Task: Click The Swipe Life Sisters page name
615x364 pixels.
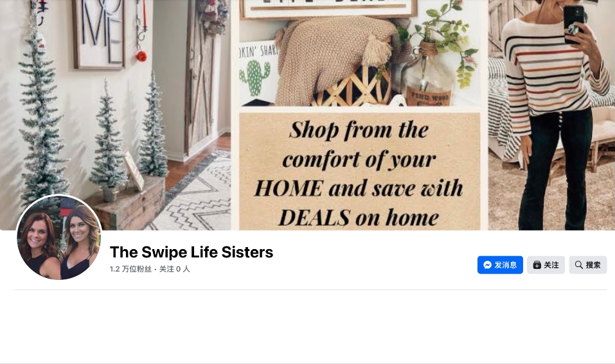Action: [x=192, y=252]
